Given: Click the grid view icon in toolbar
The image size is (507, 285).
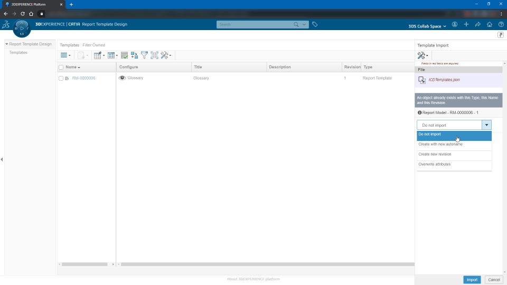Looking at the screenshot, I should click(x=111, y=55).
